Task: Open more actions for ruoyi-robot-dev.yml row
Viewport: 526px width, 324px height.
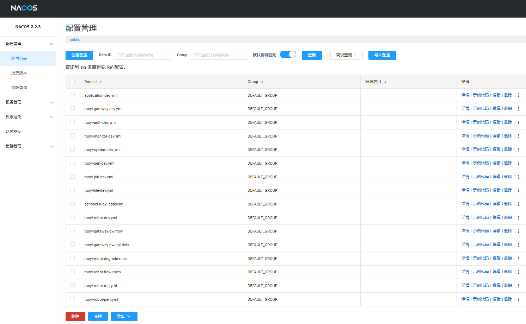Action: (x=519, y=218)
